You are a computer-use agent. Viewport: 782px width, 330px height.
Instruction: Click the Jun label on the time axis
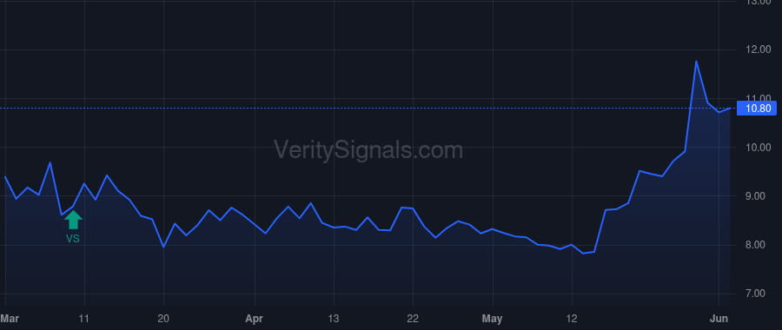tap(719, 319)
